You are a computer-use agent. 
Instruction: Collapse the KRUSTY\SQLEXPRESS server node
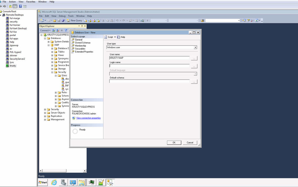point(41,35)
